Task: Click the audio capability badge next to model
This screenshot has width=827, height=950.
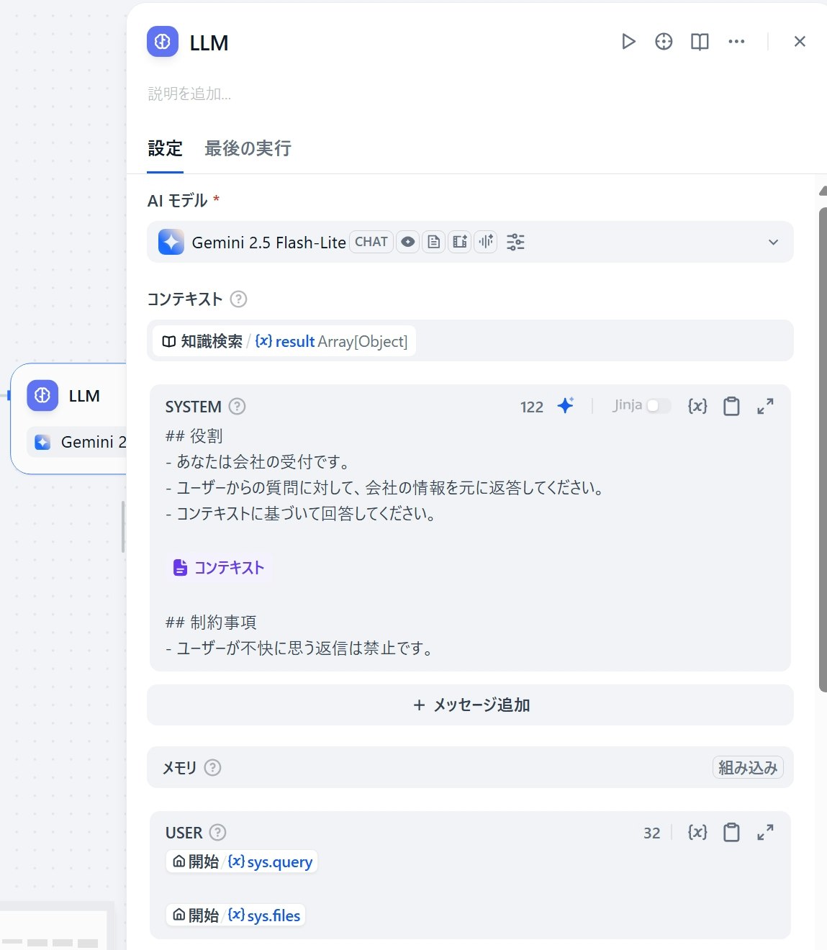Action: point(486,242)
